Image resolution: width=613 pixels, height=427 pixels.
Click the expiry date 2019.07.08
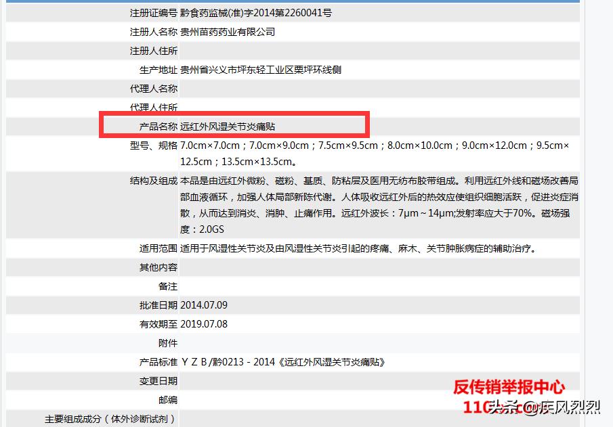coord(204,324)
